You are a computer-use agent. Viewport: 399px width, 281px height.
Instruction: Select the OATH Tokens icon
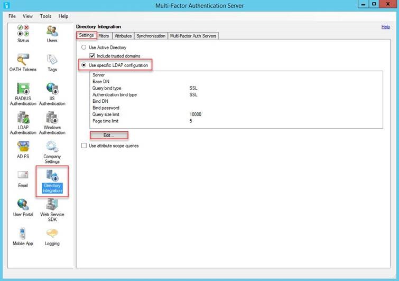tap(23, 60)
